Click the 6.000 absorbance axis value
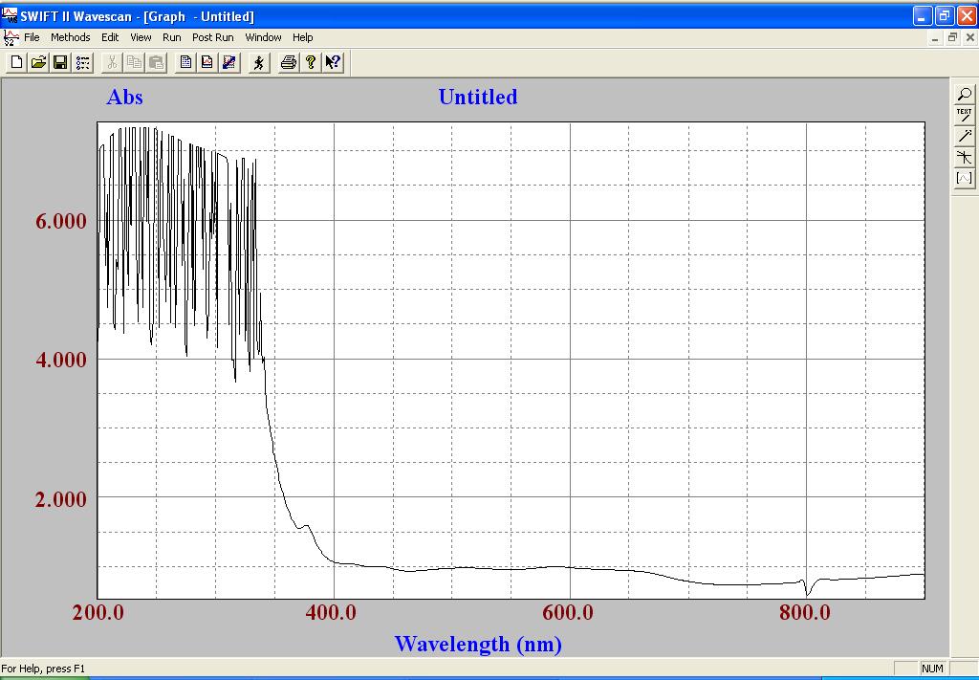Screen dimensions: 979x680 coord(60,221)
